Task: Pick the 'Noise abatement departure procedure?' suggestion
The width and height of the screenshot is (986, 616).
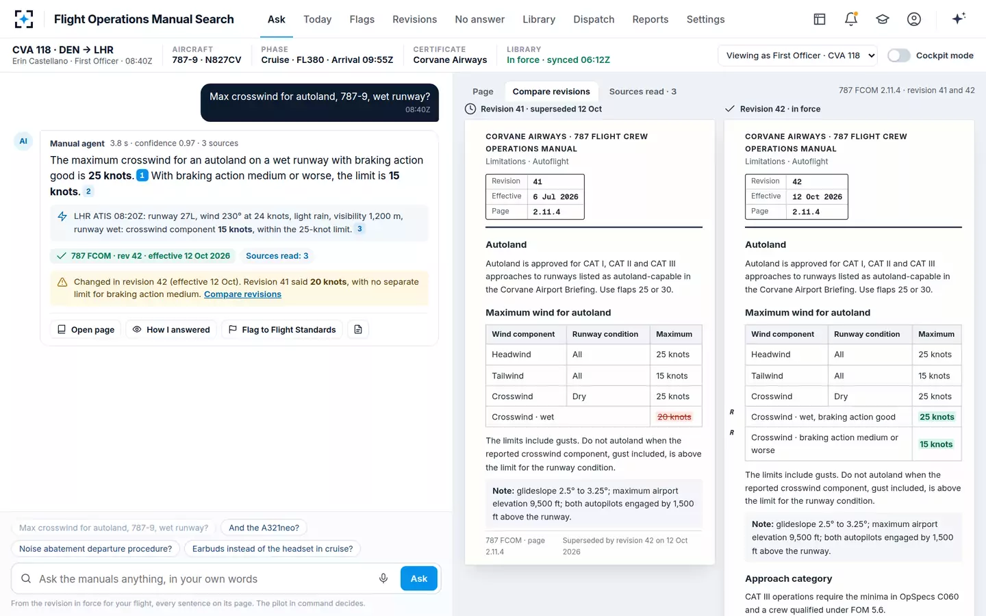Action: 96,549
